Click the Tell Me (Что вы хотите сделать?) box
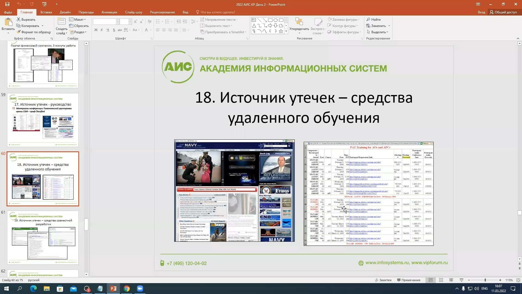The width and height of the screenshot is (522, 294). [216, 12]
